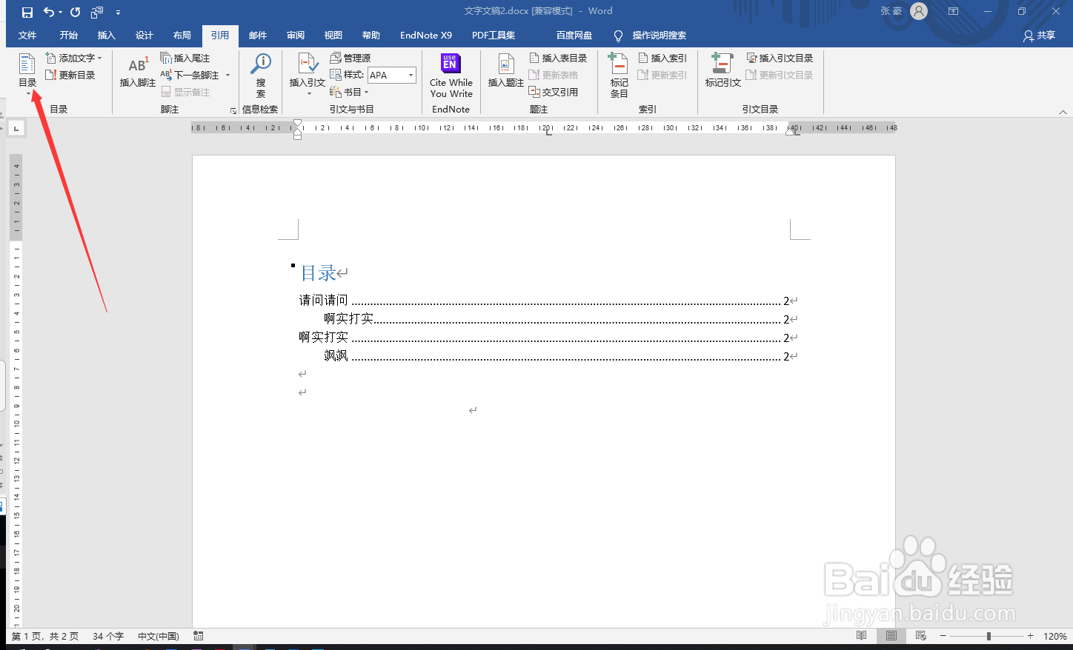Click the Save icon in quick access toolbar
1073x650 pixels.
tap(27, 12)
